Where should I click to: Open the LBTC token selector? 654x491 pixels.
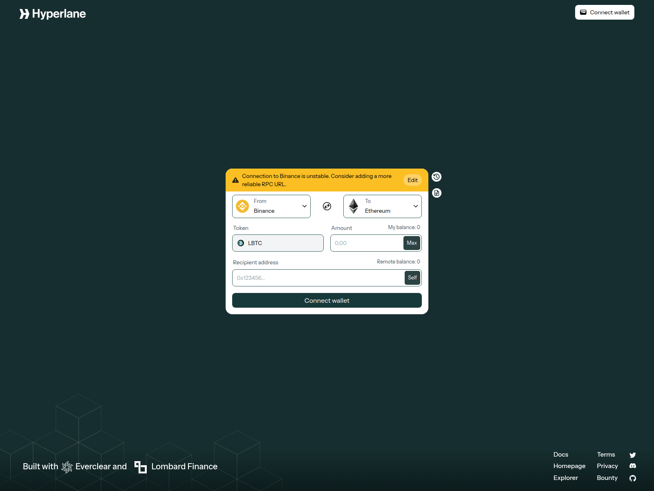[278, 243]
